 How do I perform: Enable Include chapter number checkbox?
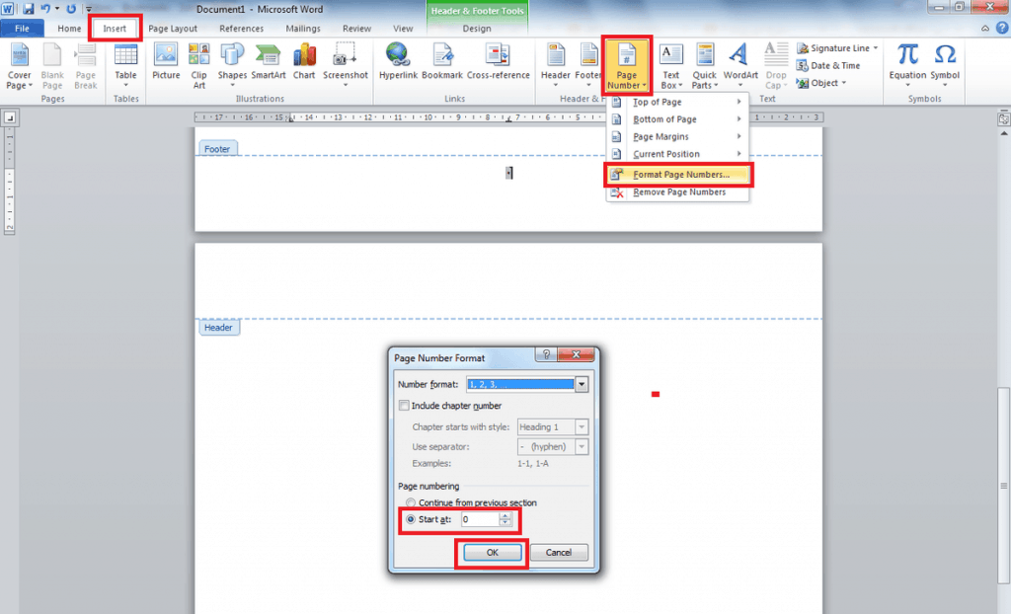point(404,406)
